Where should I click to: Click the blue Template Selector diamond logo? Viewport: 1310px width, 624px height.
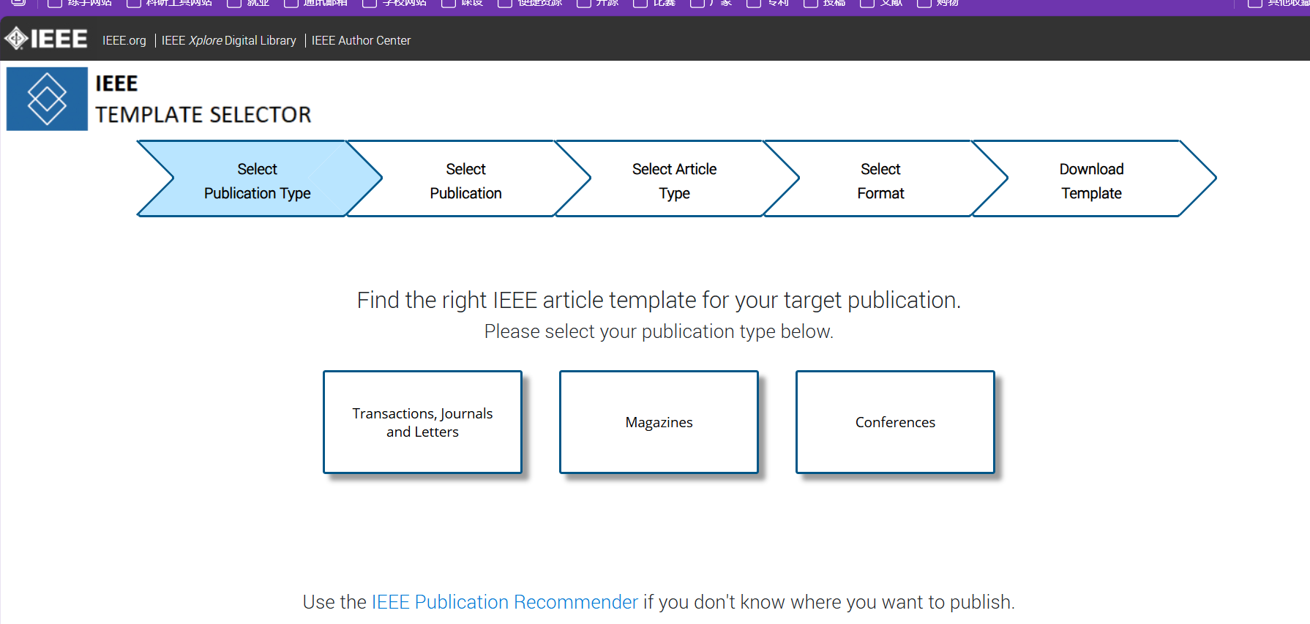47,99
